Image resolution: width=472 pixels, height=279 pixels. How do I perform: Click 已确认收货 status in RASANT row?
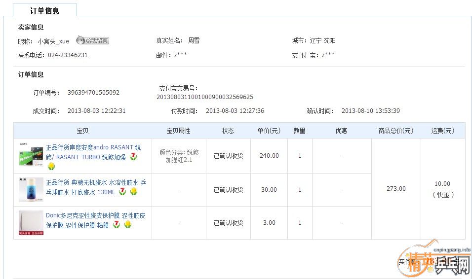228,156
